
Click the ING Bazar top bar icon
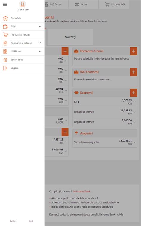[47, 4]
